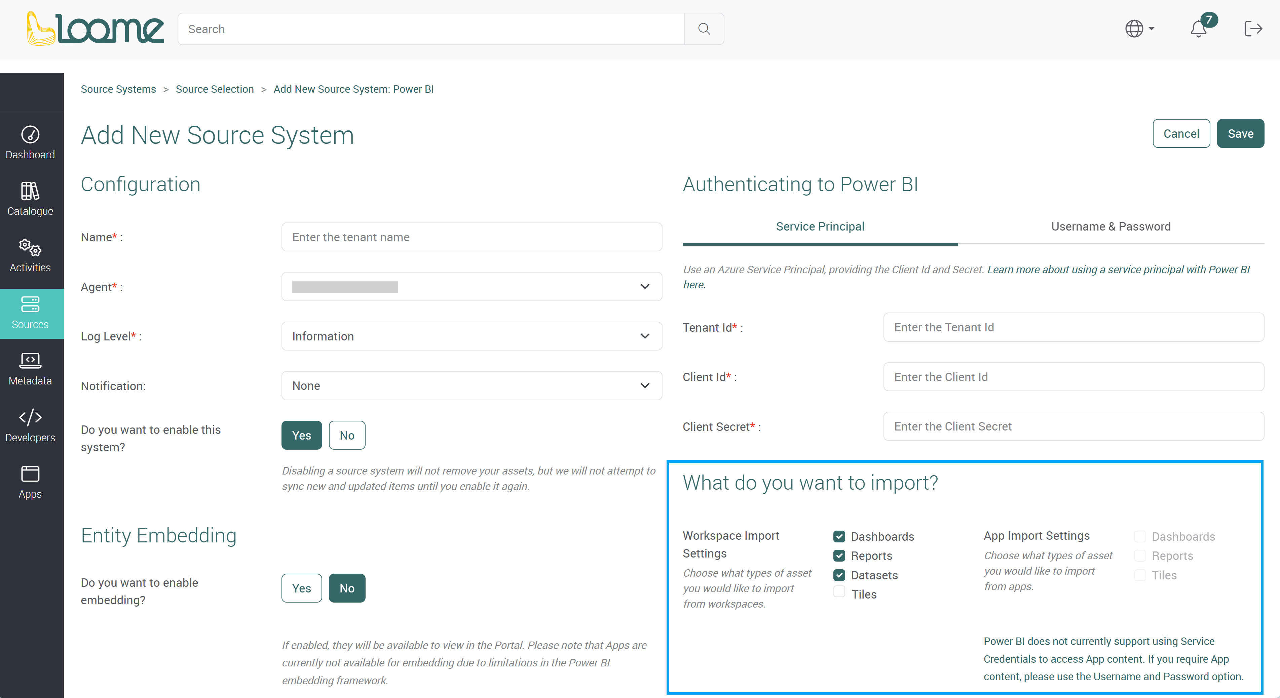Click the Cancel button

[x=1181, y=133]
